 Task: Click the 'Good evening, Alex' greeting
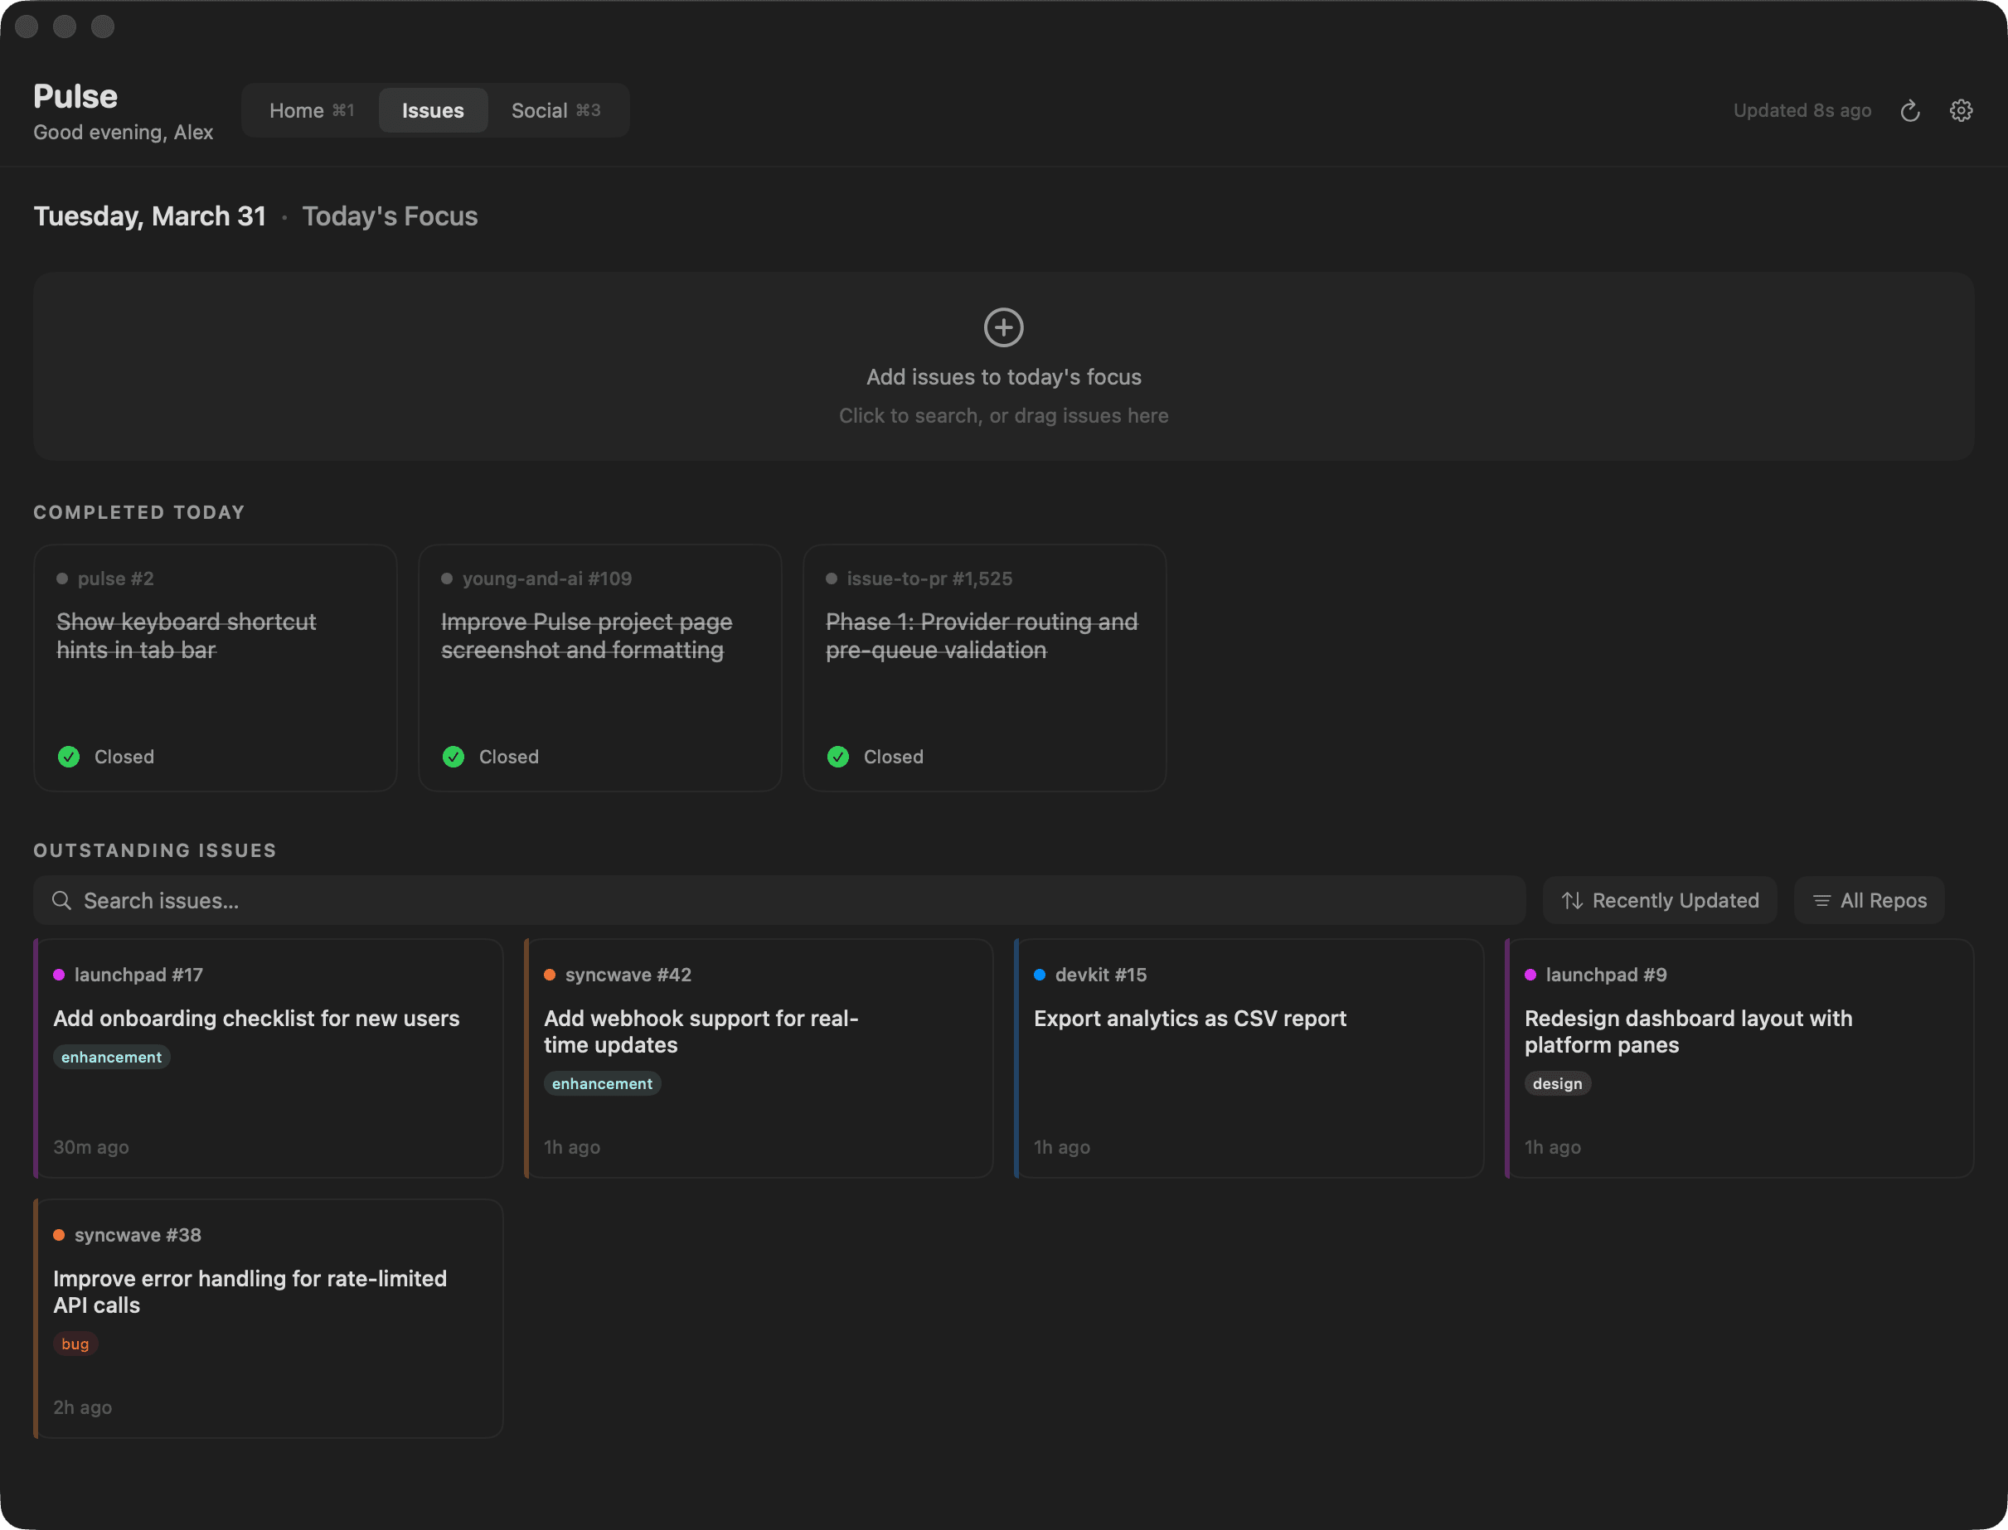coord(123,132)
